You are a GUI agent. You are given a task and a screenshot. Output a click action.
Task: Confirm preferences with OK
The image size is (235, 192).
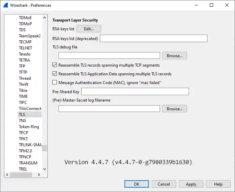[136, 184]
